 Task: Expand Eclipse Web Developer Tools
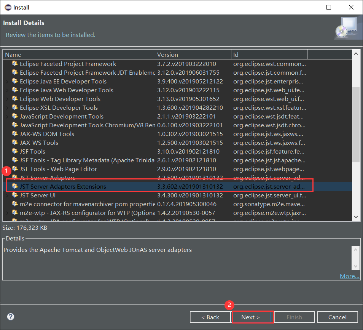click(x=7, y=99)
